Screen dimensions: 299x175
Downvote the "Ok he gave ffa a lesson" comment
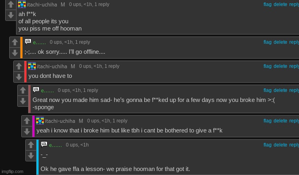pos(31,155)
